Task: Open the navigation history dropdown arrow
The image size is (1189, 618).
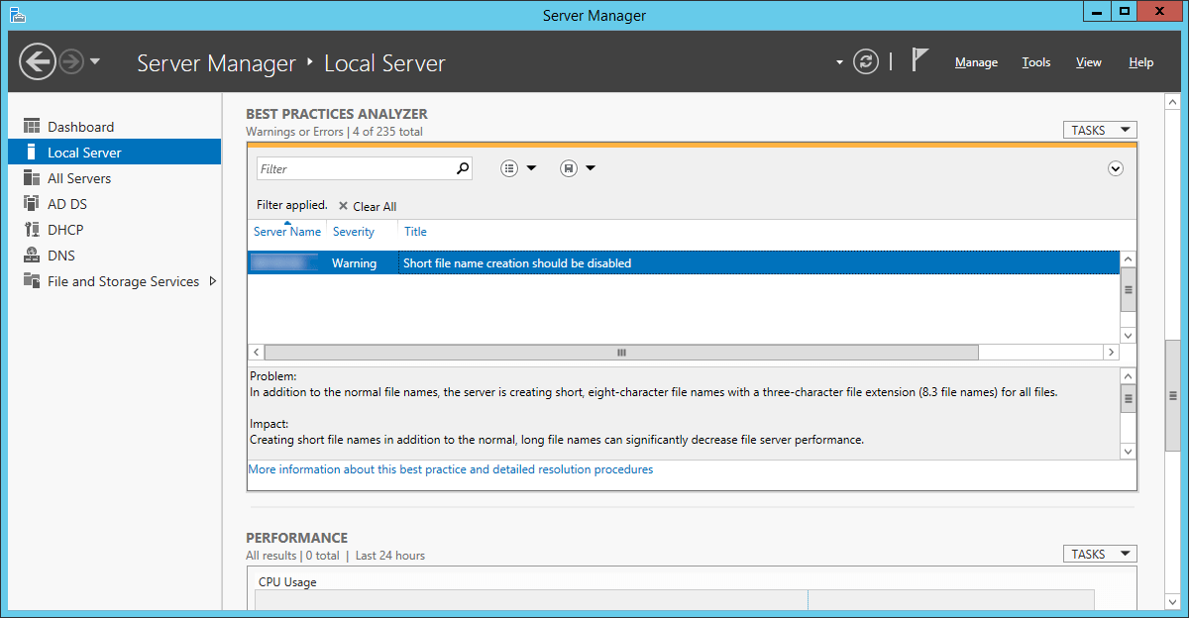Action: point(95,61)
